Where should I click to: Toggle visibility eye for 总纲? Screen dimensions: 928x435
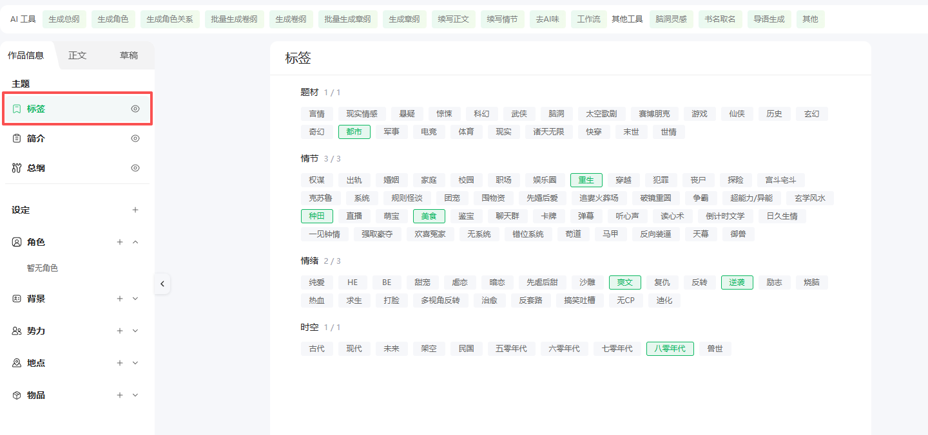click(x=135, y=168)
